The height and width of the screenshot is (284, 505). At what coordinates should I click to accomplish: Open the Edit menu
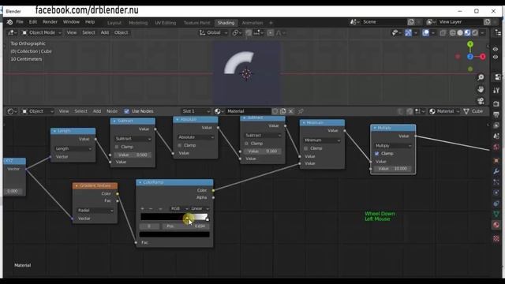(x=33, y=22)
